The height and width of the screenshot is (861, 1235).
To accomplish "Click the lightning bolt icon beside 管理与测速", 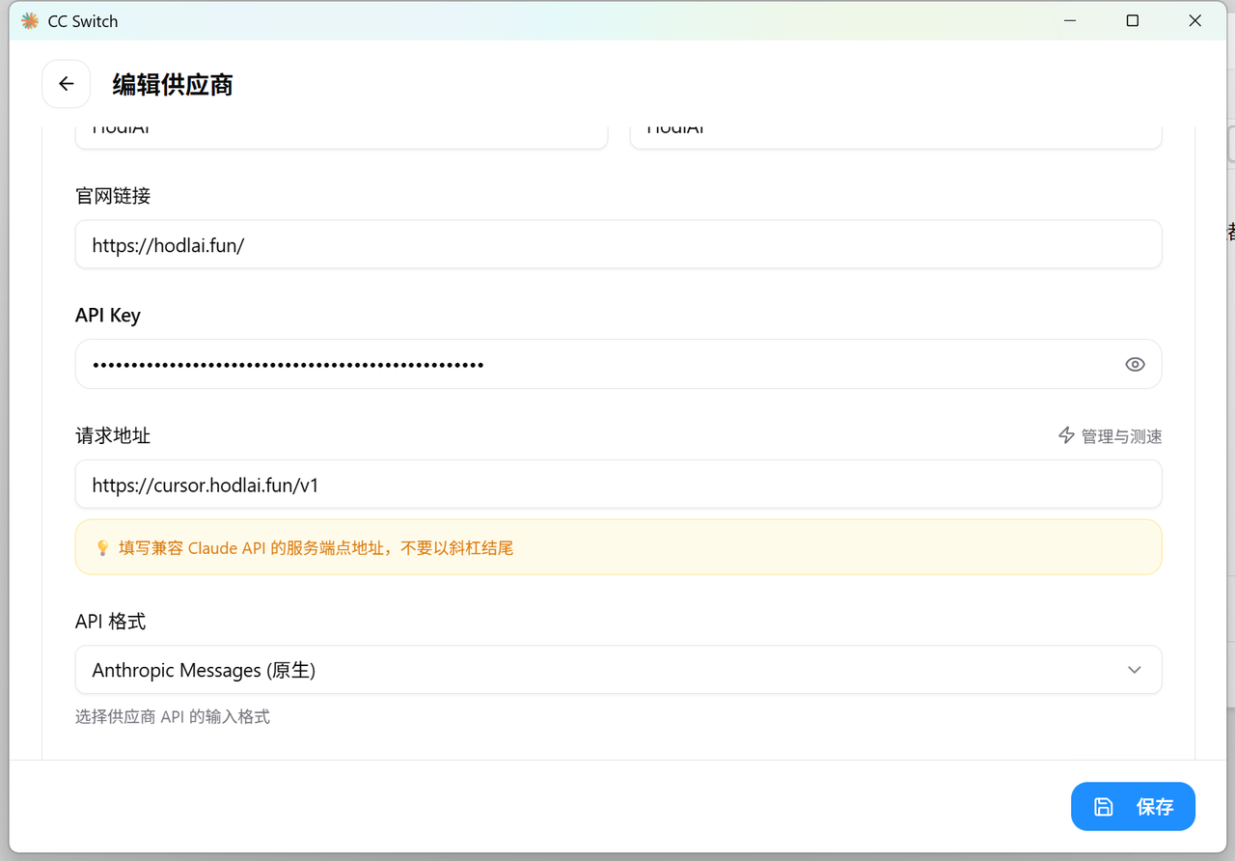I will [1066, 435].
